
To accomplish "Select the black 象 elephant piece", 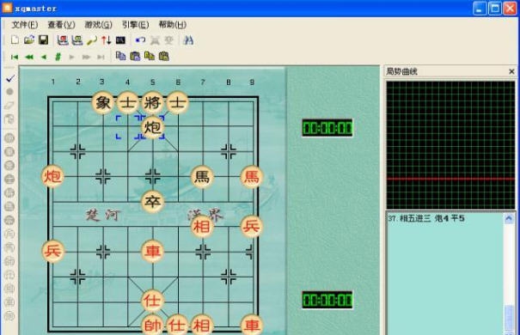I will tap(103, 102).
